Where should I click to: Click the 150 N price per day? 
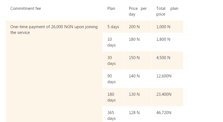[x=134, y=58]
